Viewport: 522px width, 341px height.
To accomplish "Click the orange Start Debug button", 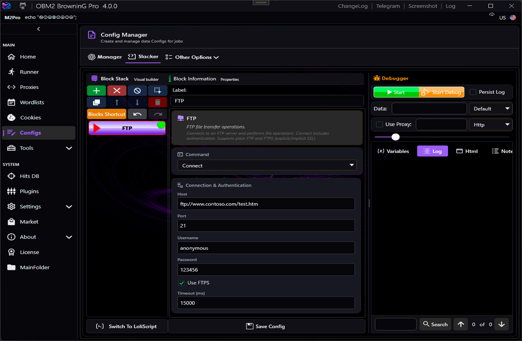I will tap(442, 92).
